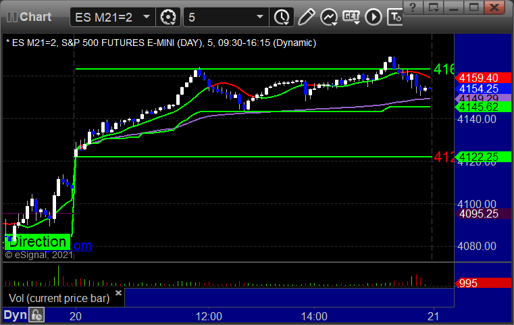Image resolution: width=514 pixels, height=325 pixels.
Task: Expand the ES M21=2 symbol dropdown
Action: (x=147, y=17)
